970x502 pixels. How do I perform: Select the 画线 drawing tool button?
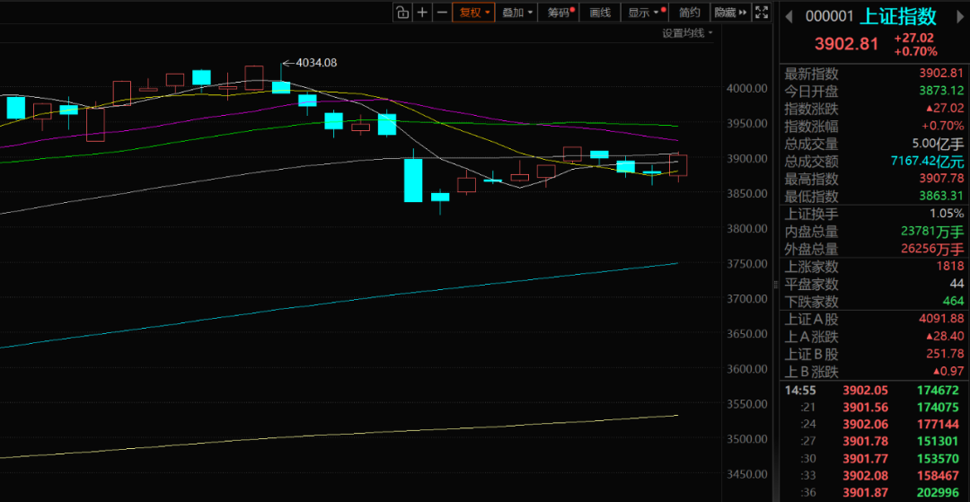(600, 13)
